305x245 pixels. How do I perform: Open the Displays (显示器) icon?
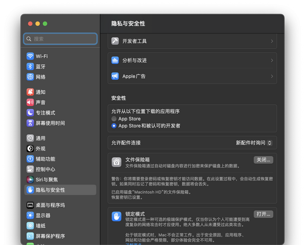30,215
